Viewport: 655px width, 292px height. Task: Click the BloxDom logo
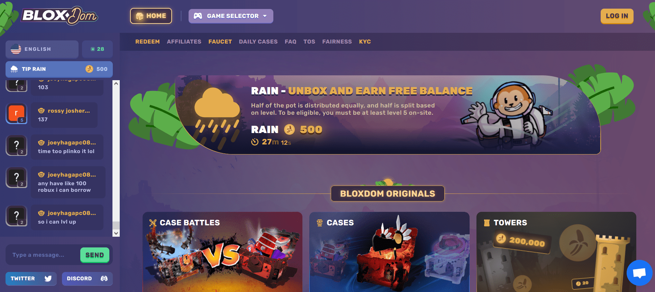click(x=60, y=16)
